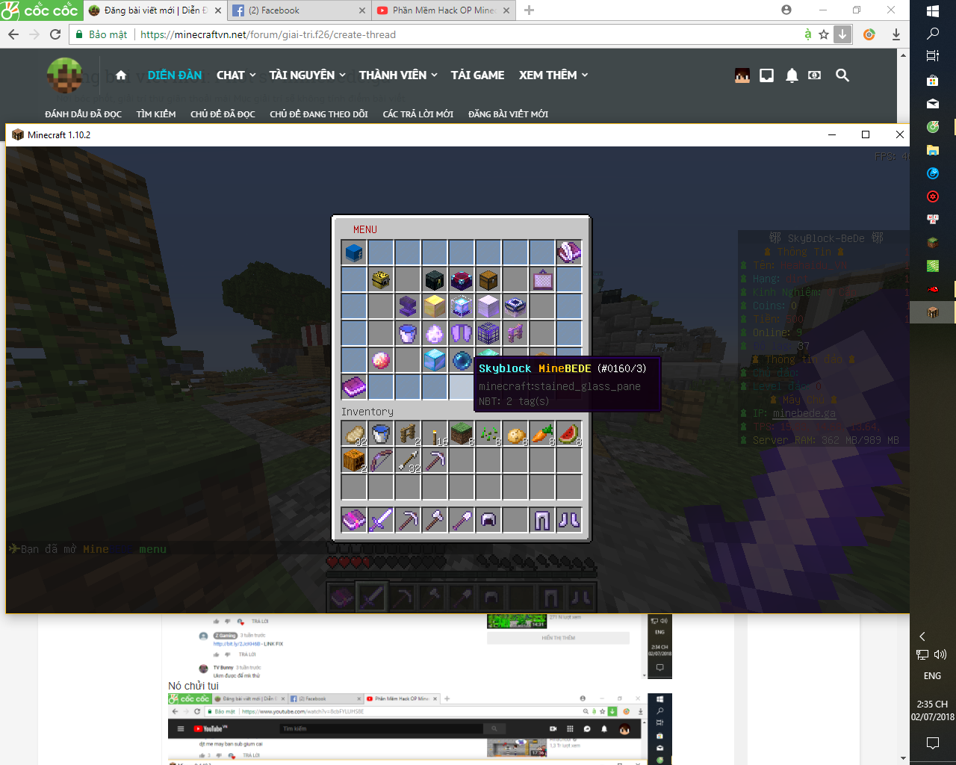Open the DIỄN ĐÀN forum tab
This screenshot has width=956, height=765.
[175, 75]
